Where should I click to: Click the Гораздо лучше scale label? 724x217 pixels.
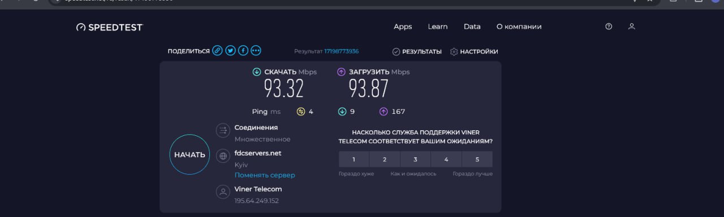click(473, 174)
